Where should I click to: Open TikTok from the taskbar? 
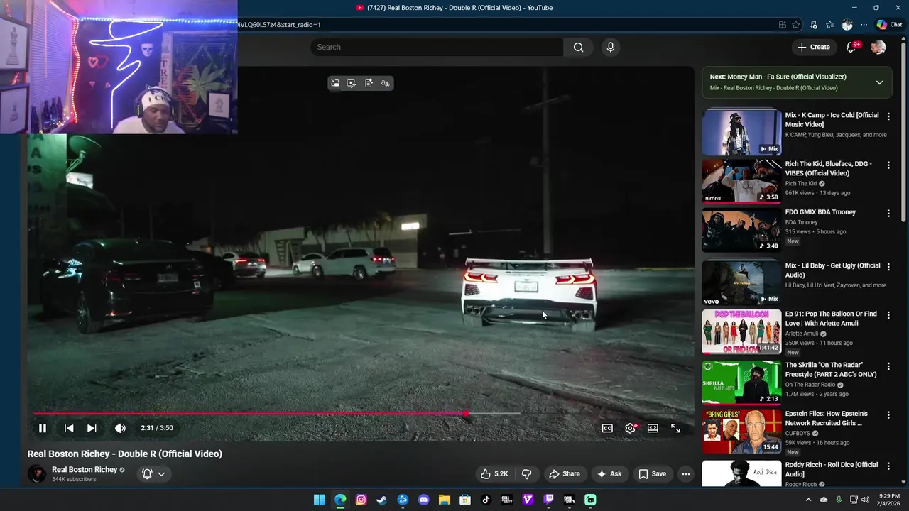point(486,500)
